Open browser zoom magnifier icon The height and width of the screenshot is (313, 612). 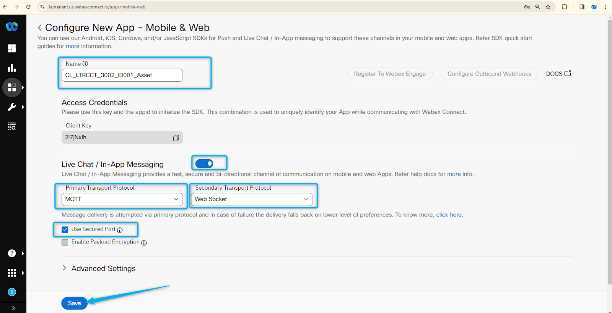click(x=537, y=7)
